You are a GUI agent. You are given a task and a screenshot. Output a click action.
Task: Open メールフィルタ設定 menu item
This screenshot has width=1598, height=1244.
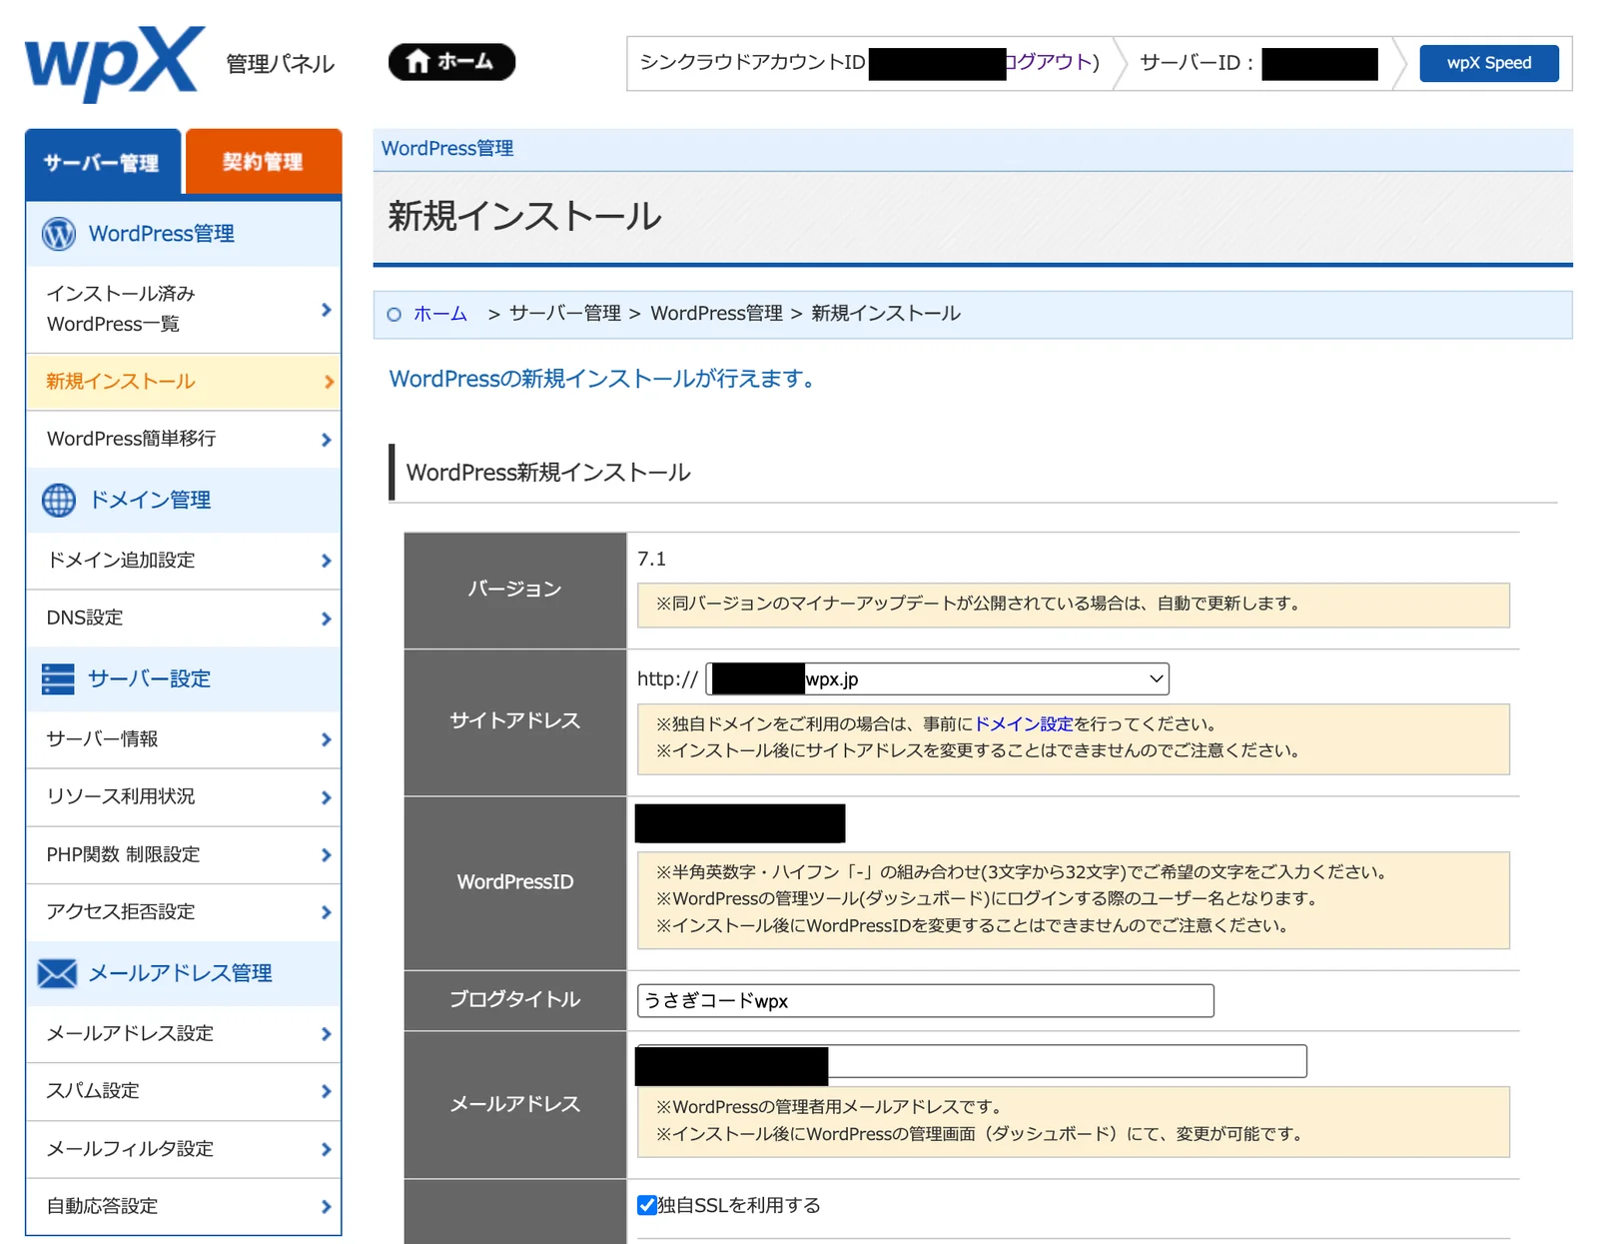click(184, 1149)
